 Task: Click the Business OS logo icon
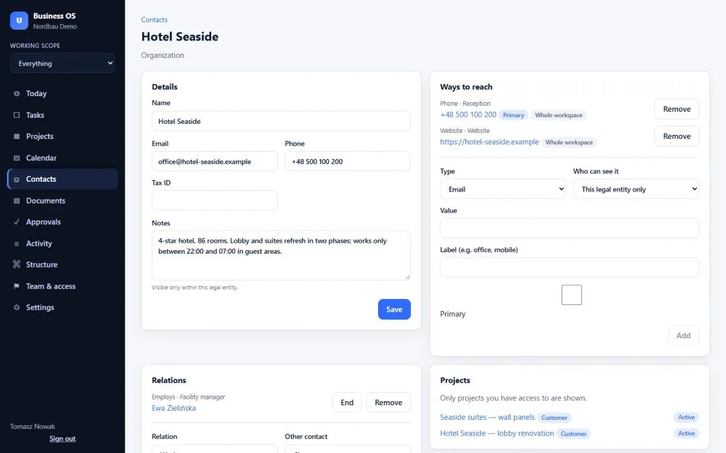(19, 21)
